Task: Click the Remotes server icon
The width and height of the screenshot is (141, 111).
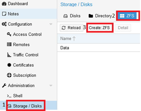Action: click(9, 44)
